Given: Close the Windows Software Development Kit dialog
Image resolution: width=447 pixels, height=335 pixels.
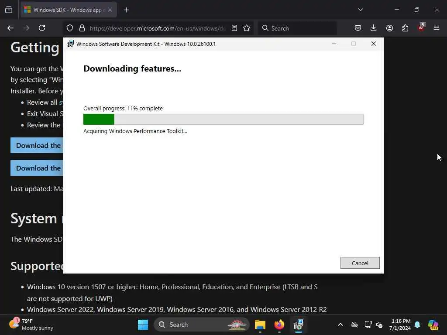Looking at the screenshot, I should (374, 44).
